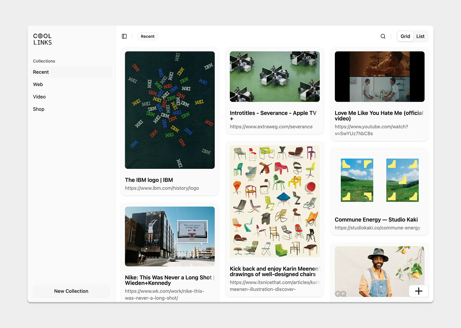Viewport: 461px width, 328px height.
Task: Open search with magnifier icon
Action: click(x=383, y=37)
